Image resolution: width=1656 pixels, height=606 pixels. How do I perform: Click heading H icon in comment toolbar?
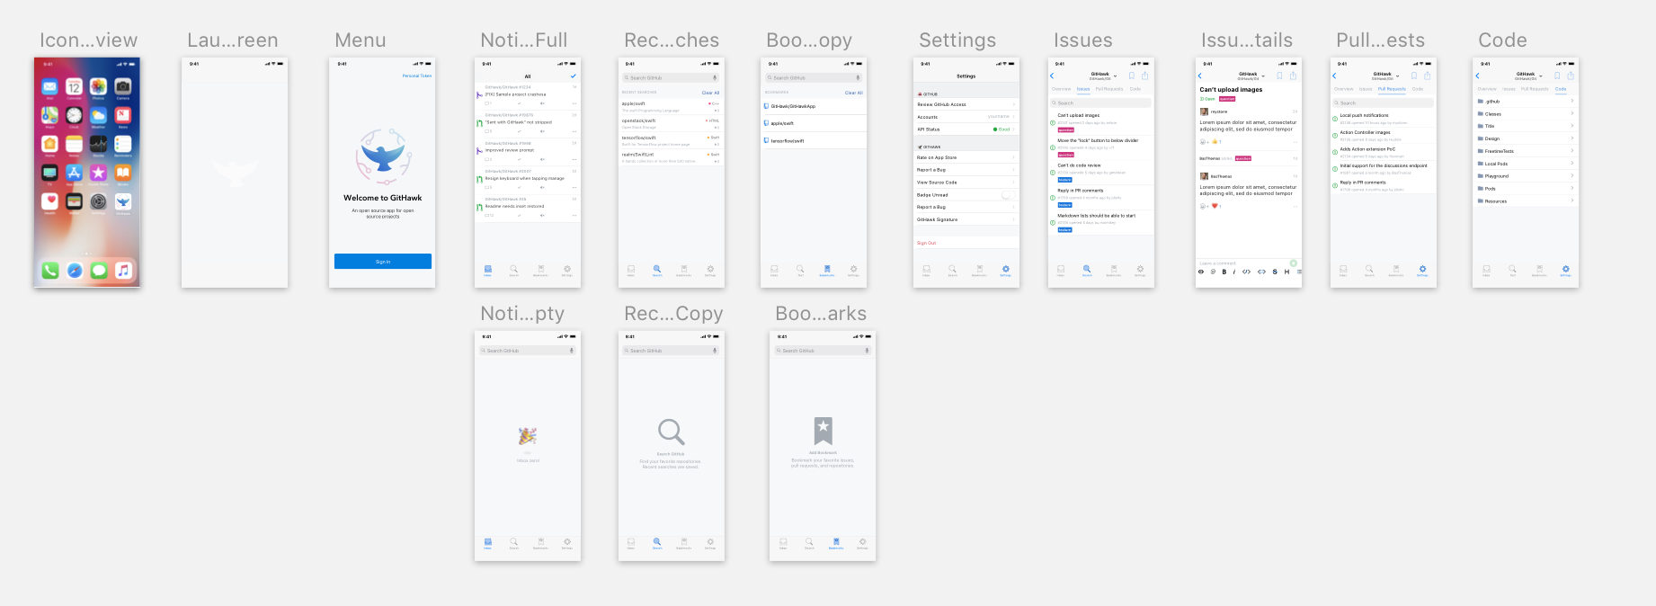point(1287,272)
